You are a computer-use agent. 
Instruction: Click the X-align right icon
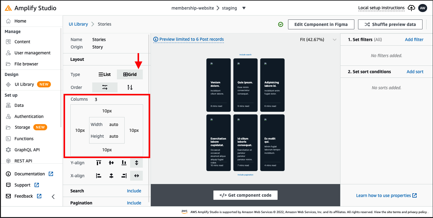[124, 176]
